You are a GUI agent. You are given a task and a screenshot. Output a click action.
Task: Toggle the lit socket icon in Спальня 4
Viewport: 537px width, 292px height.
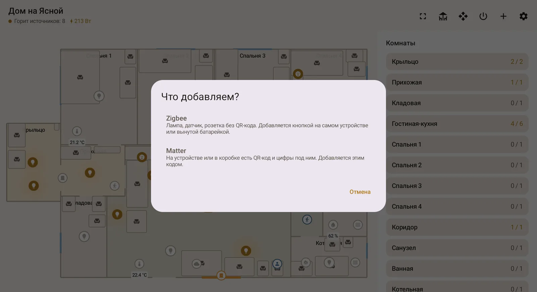[298, 74]
